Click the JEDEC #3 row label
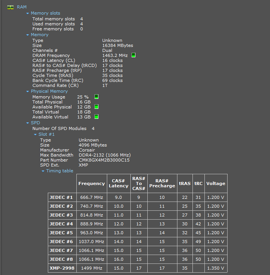 point(61,215)
